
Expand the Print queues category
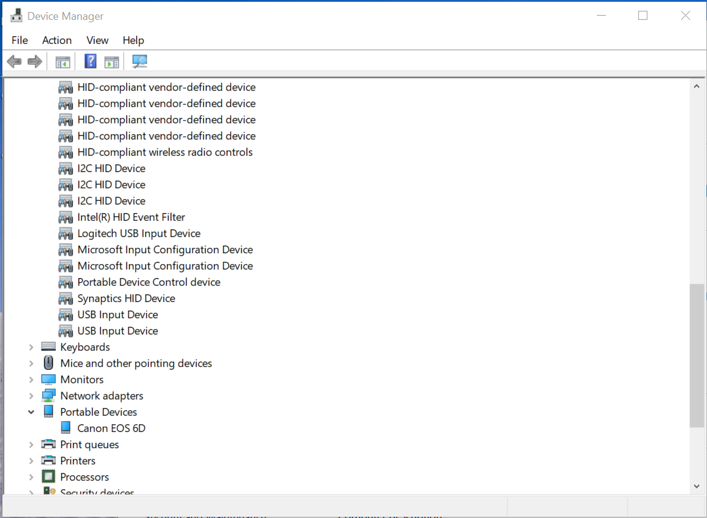click(31, 445)
